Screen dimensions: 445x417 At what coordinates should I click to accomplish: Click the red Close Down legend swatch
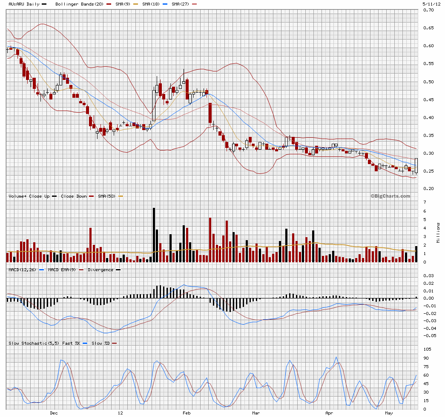[x=92, y=196]
